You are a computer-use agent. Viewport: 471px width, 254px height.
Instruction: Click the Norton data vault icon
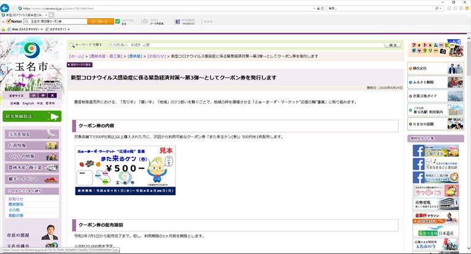(145, 21)
